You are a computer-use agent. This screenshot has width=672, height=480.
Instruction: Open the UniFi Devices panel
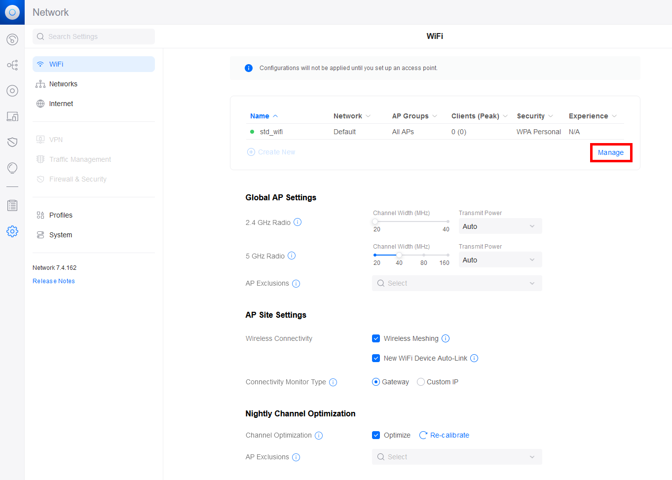click(12, 90)
